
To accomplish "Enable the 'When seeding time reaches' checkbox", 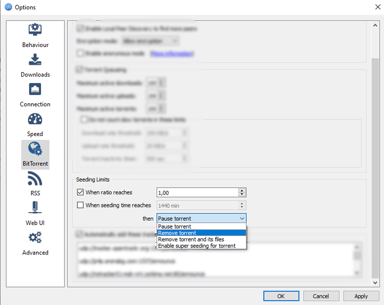I will 80,205.
